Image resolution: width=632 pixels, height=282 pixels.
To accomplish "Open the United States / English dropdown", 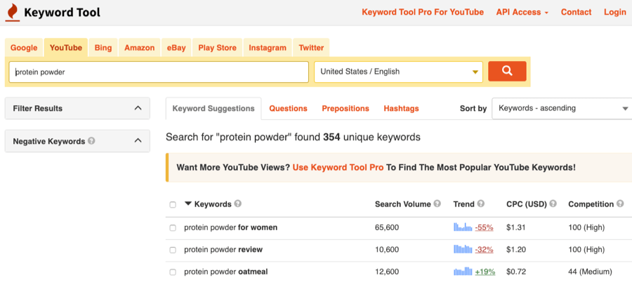I will (398, 72).
